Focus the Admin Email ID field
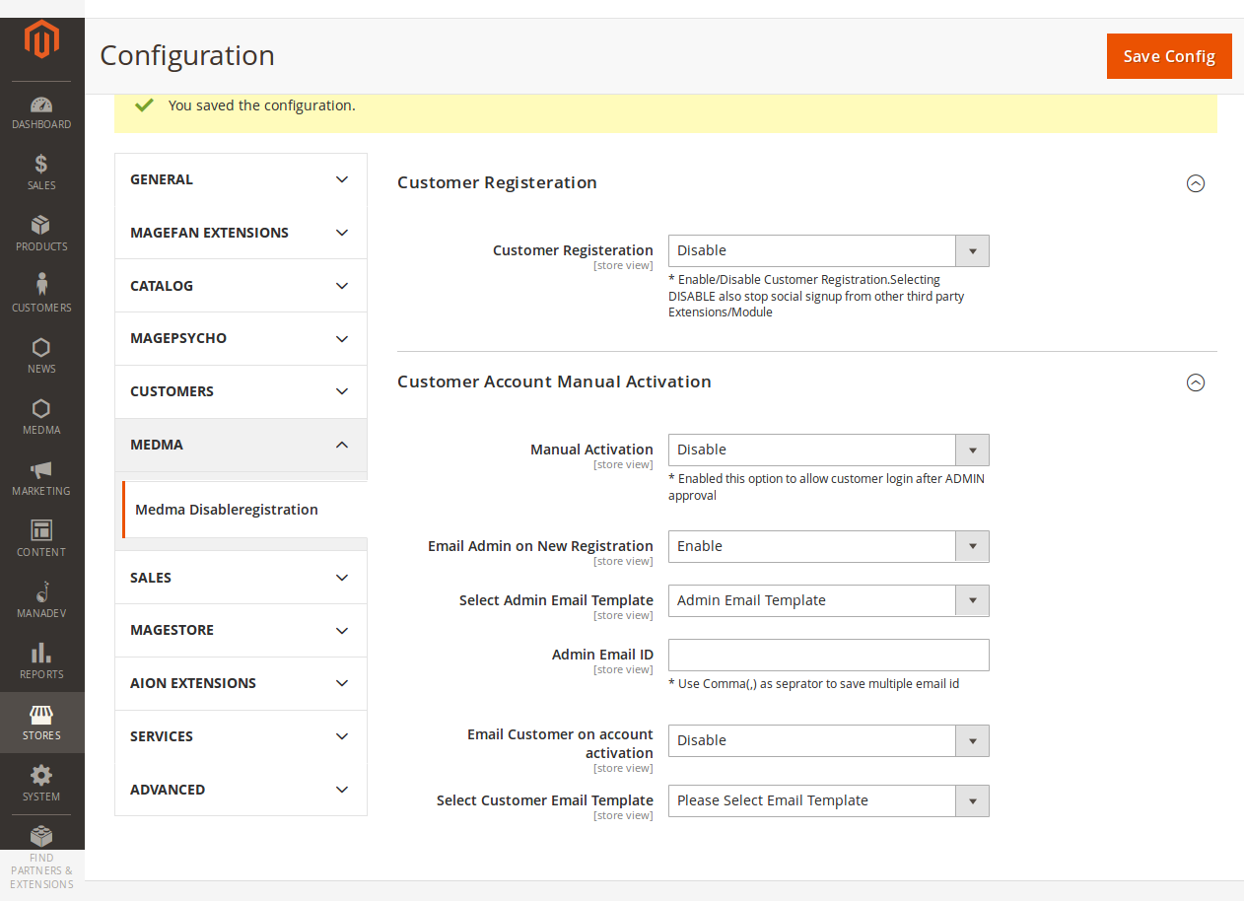Viewport: 1244px width, 901px height. (x=828, y=655)
